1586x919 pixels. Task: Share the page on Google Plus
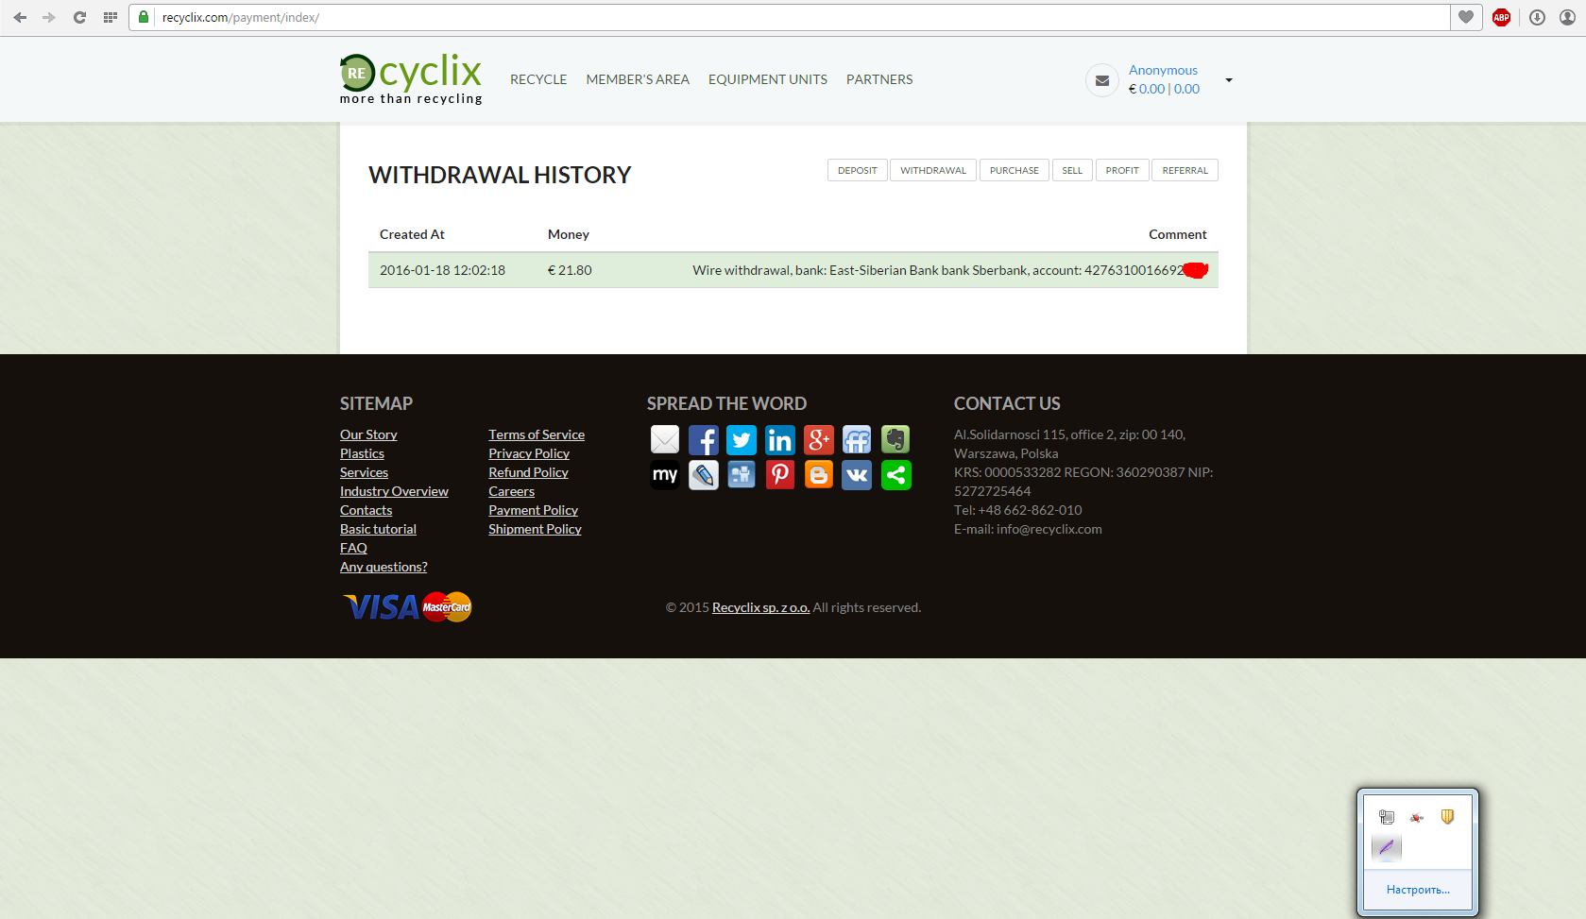(x=819, y=439)
